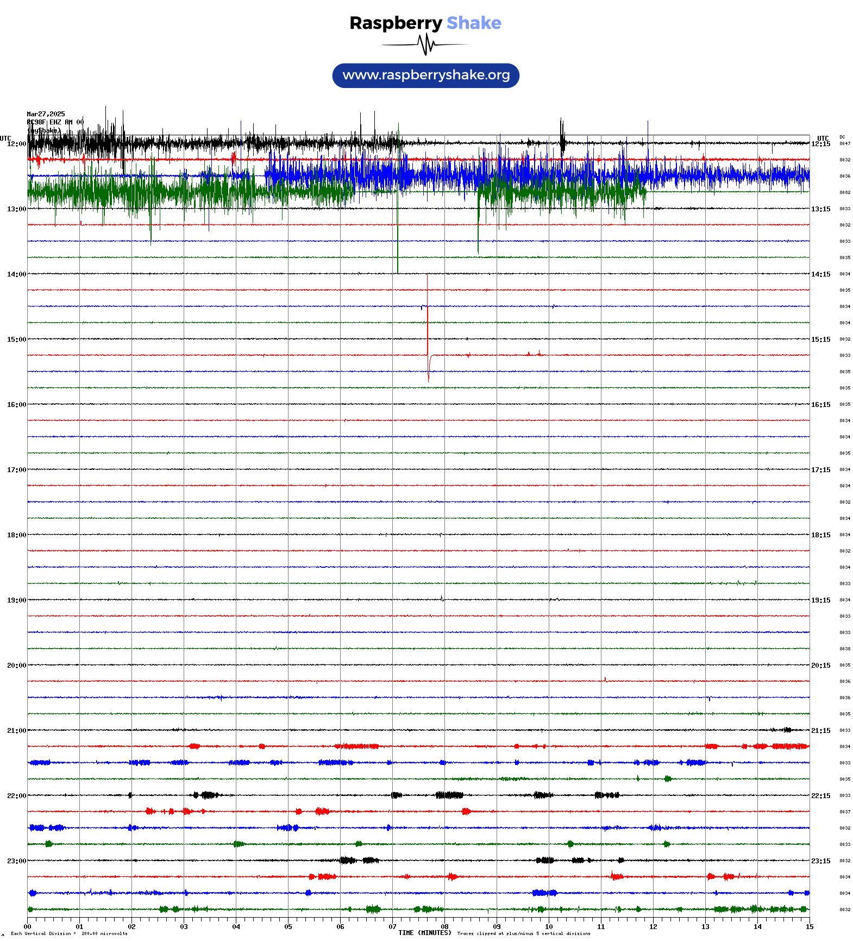853x941 pixels.
Task: Click minute '05' on the bottom time axis
Action: point(288,927)
